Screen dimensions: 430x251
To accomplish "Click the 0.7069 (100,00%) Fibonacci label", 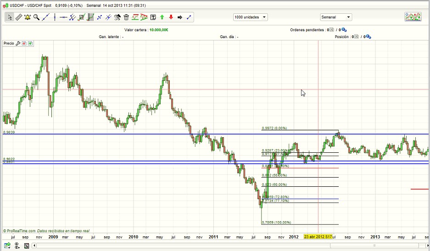I will [276, 223].
